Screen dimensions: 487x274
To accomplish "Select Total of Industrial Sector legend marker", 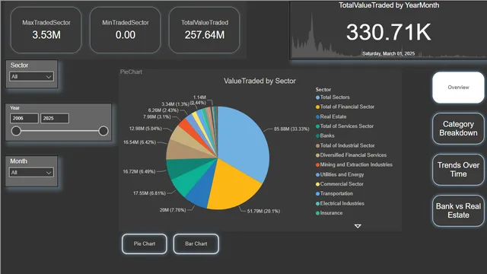I will click(317, 146).
